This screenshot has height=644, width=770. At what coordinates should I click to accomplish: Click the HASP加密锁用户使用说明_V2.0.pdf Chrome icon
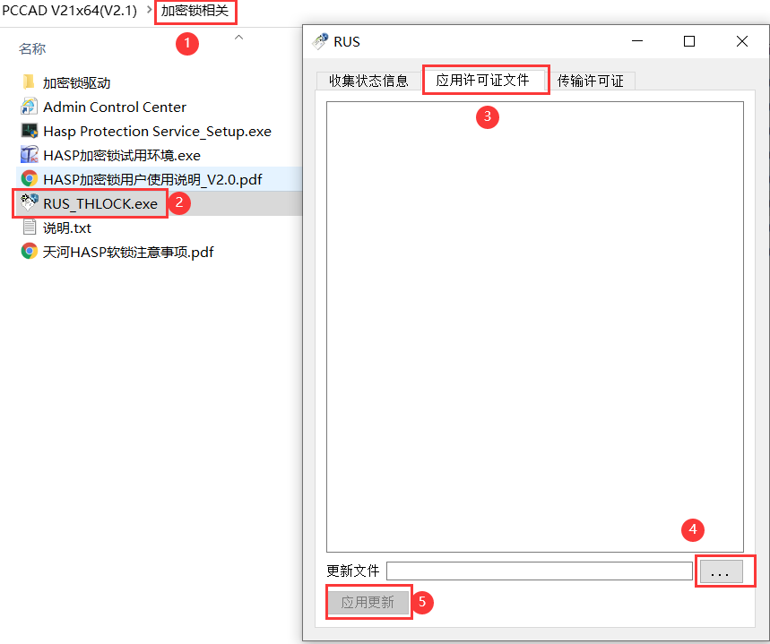pos(29,179)
